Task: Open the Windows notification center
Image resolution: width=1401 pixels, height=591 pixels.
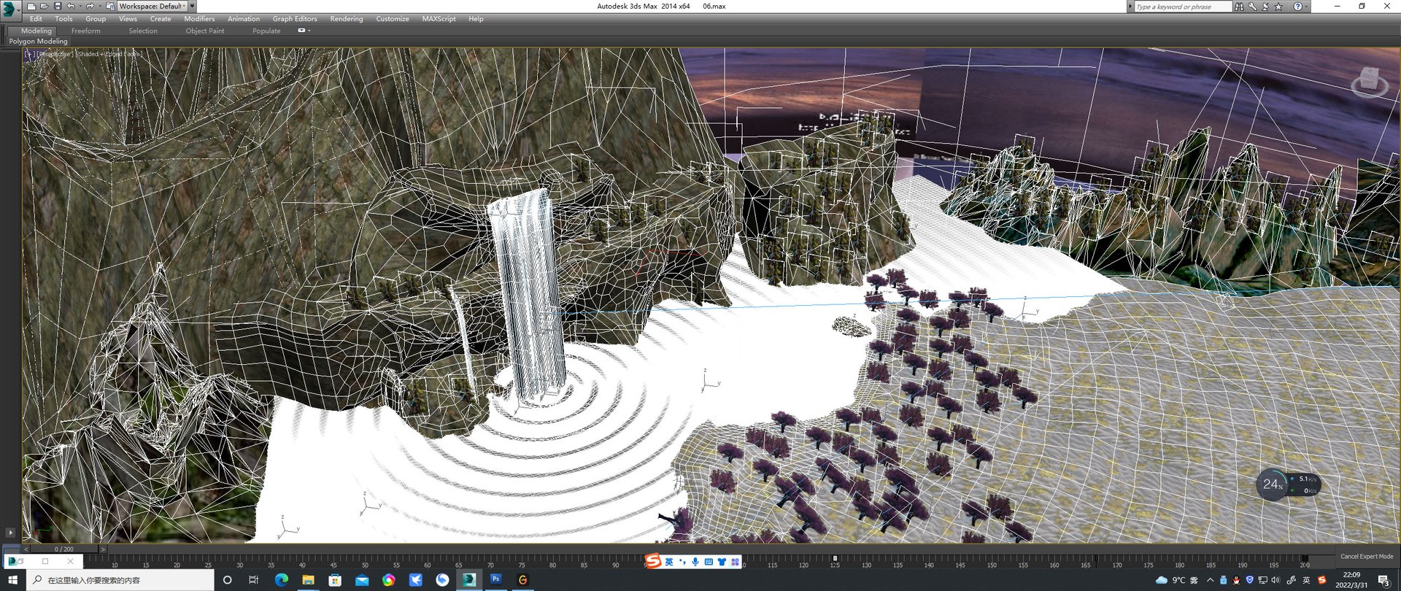Action: click(1383, 581)
